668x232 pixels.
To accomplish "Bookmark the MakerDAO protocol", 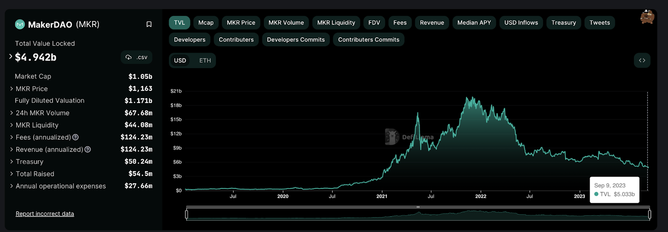I will click(149, 24).
